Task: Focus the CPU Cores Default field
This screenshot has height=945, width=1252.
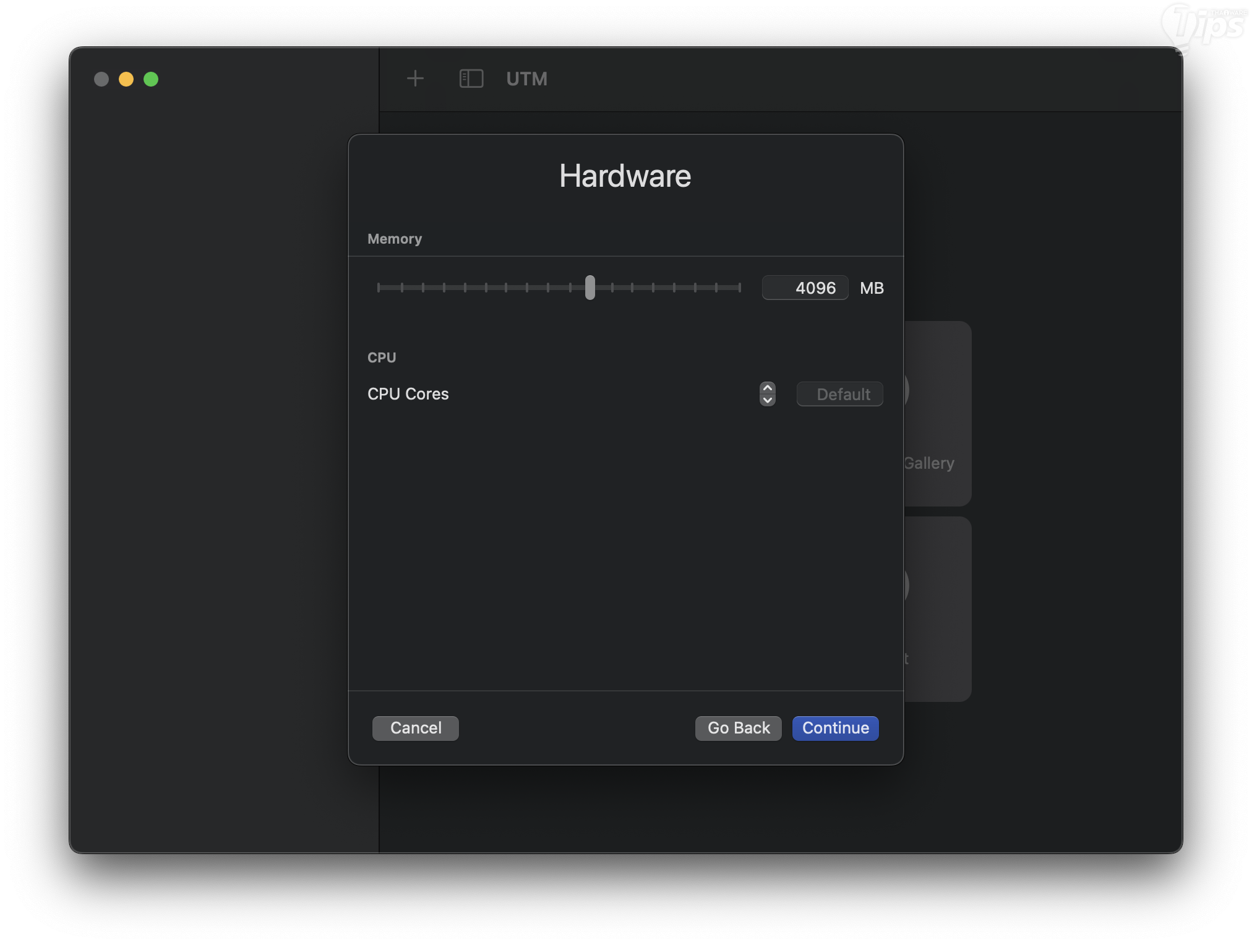Action: [x=839, y=394]
